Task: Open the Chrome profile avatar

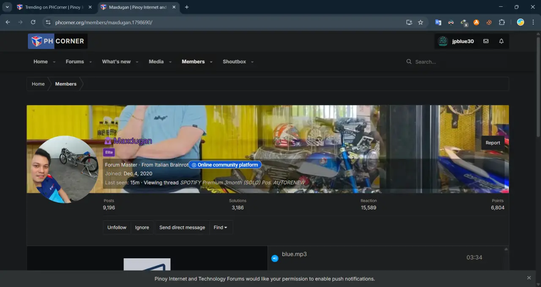Action: point(521,22)
